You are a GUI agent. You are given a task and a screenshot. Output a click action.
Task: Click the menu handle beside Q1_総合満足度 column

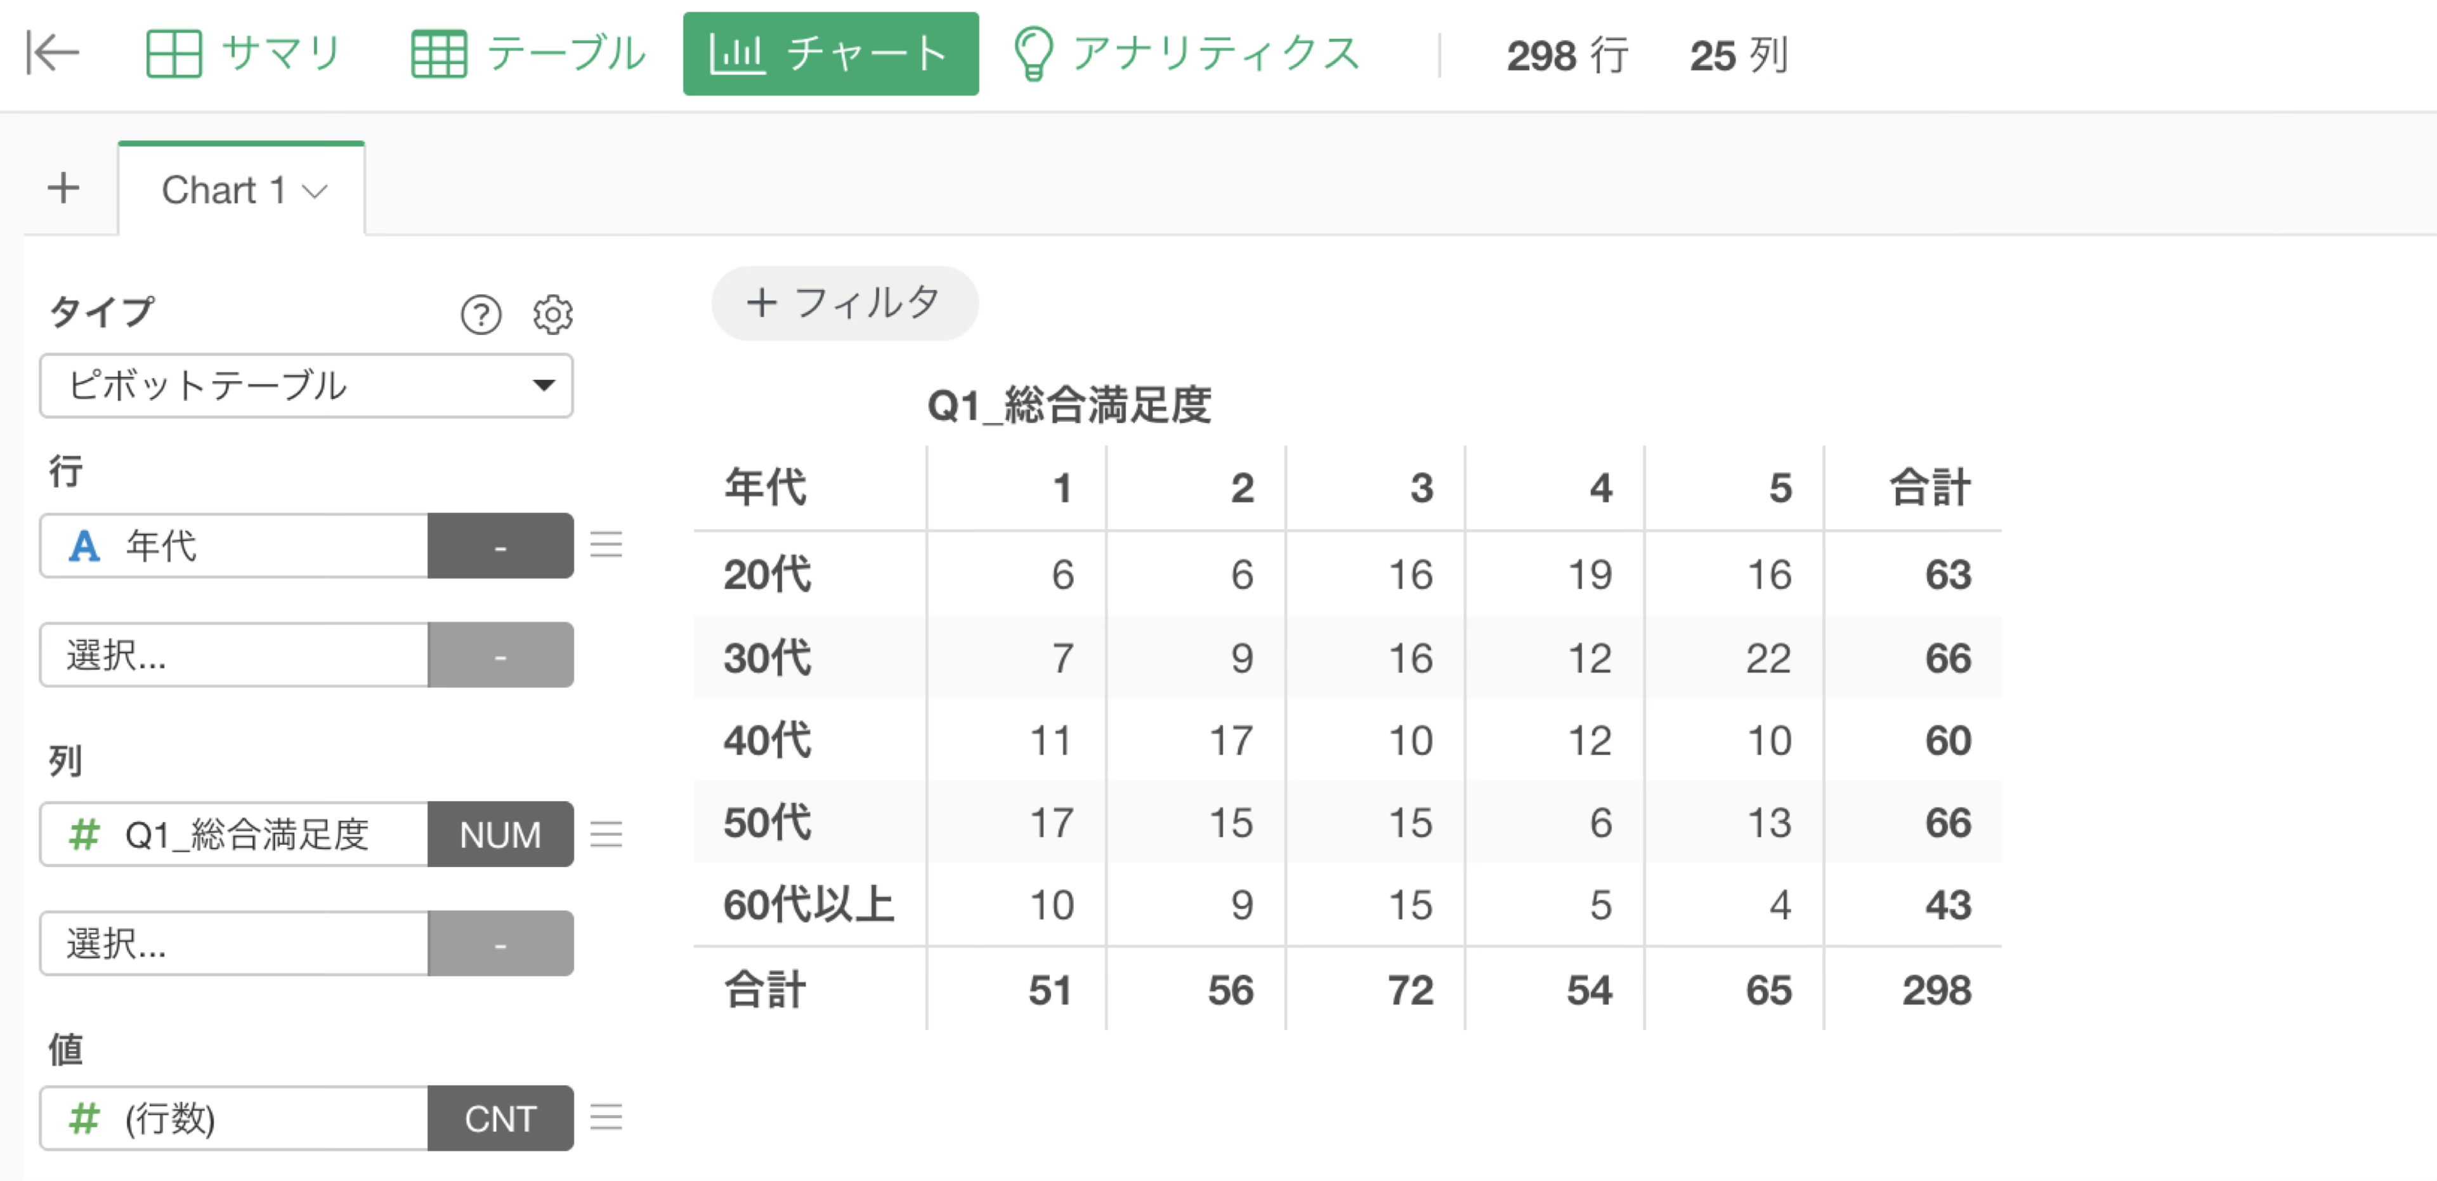(606, 833)
